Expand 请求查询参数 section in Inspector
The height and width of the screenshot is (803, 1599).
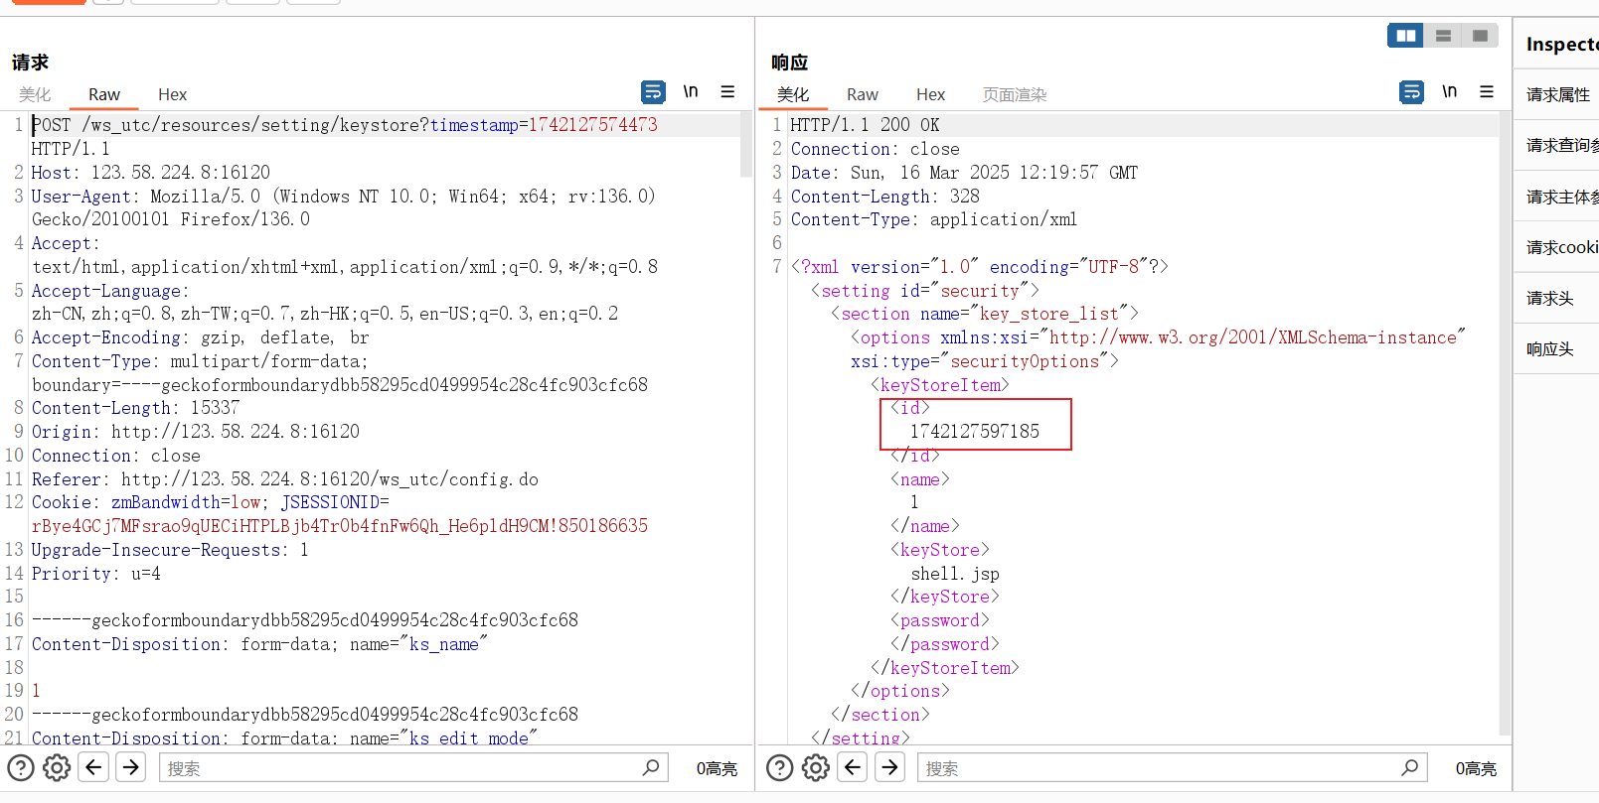pyautogui.click(x=1556, y=145)
